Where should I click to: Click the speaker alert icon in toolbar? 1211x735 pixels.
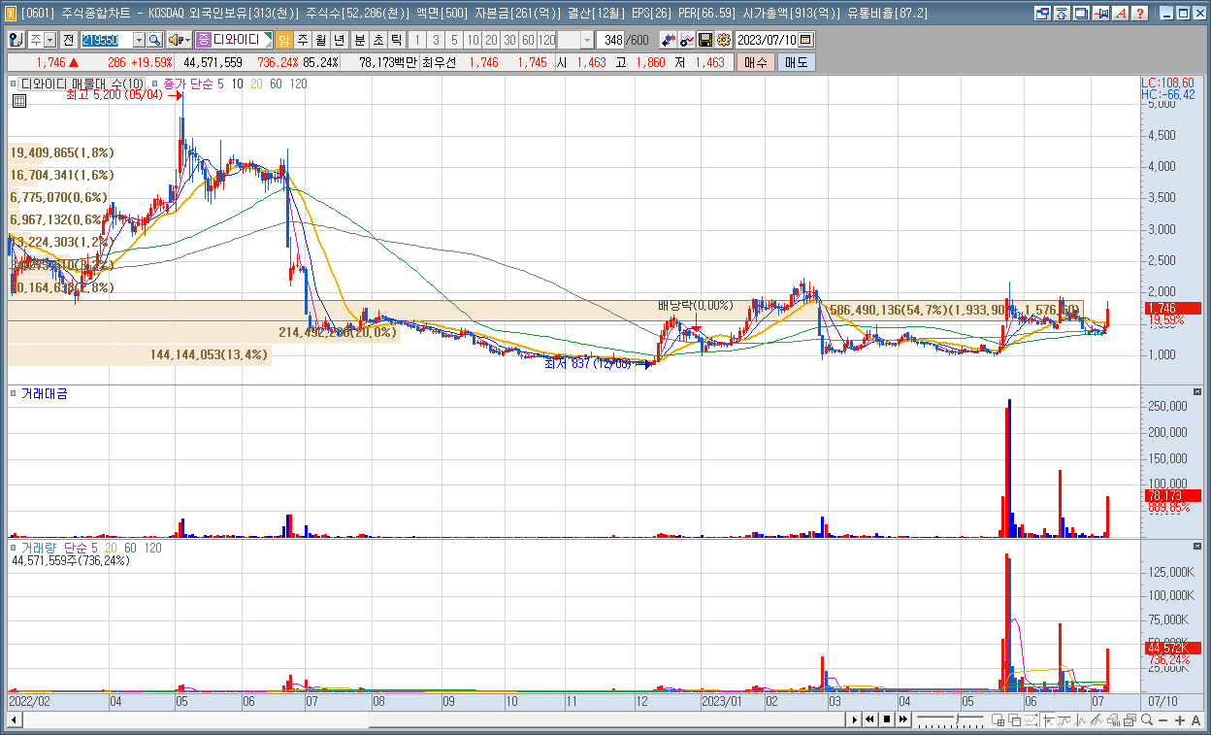point(176,40)
